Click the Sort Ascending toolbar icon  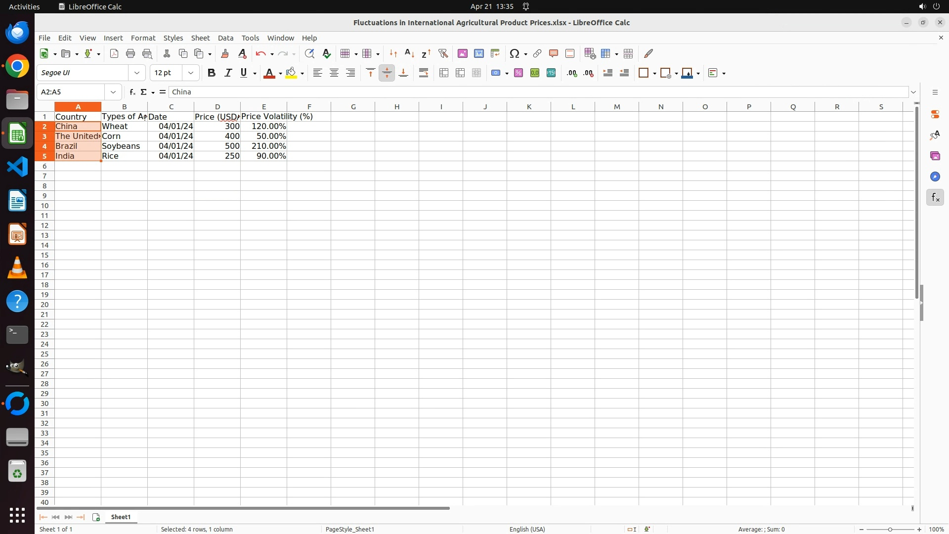(409, 53)
